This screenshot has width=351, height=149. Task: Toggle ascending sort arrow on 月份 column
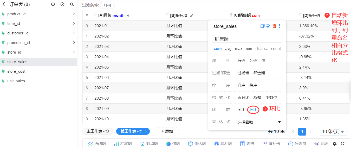click(x=128, y=16)
